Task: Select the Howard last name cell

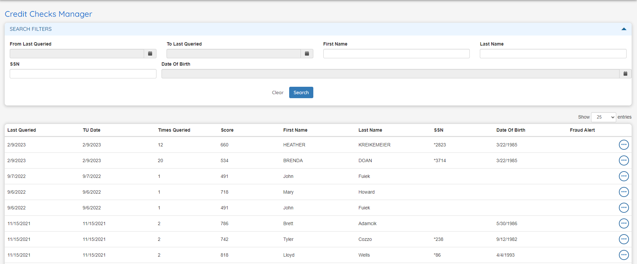Action: (x=367, y=192)
